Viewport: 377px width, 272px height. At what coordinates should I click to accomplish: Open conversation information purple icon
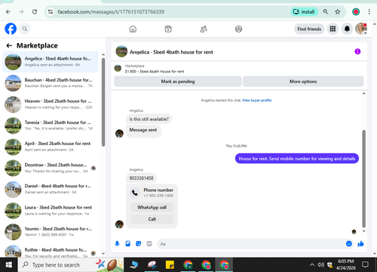pyautogui.click(x=357, y=51)
